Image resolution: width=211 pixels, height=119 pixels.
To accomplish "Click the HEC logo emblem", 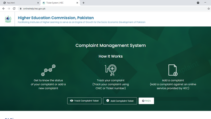I will tap(8, 19).
